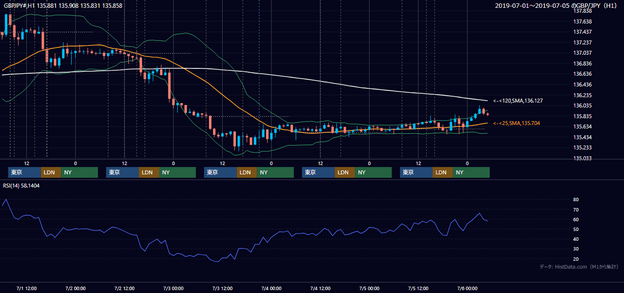Click the 7/3 12:00 time axis label
624x293 pixels.
222,288
